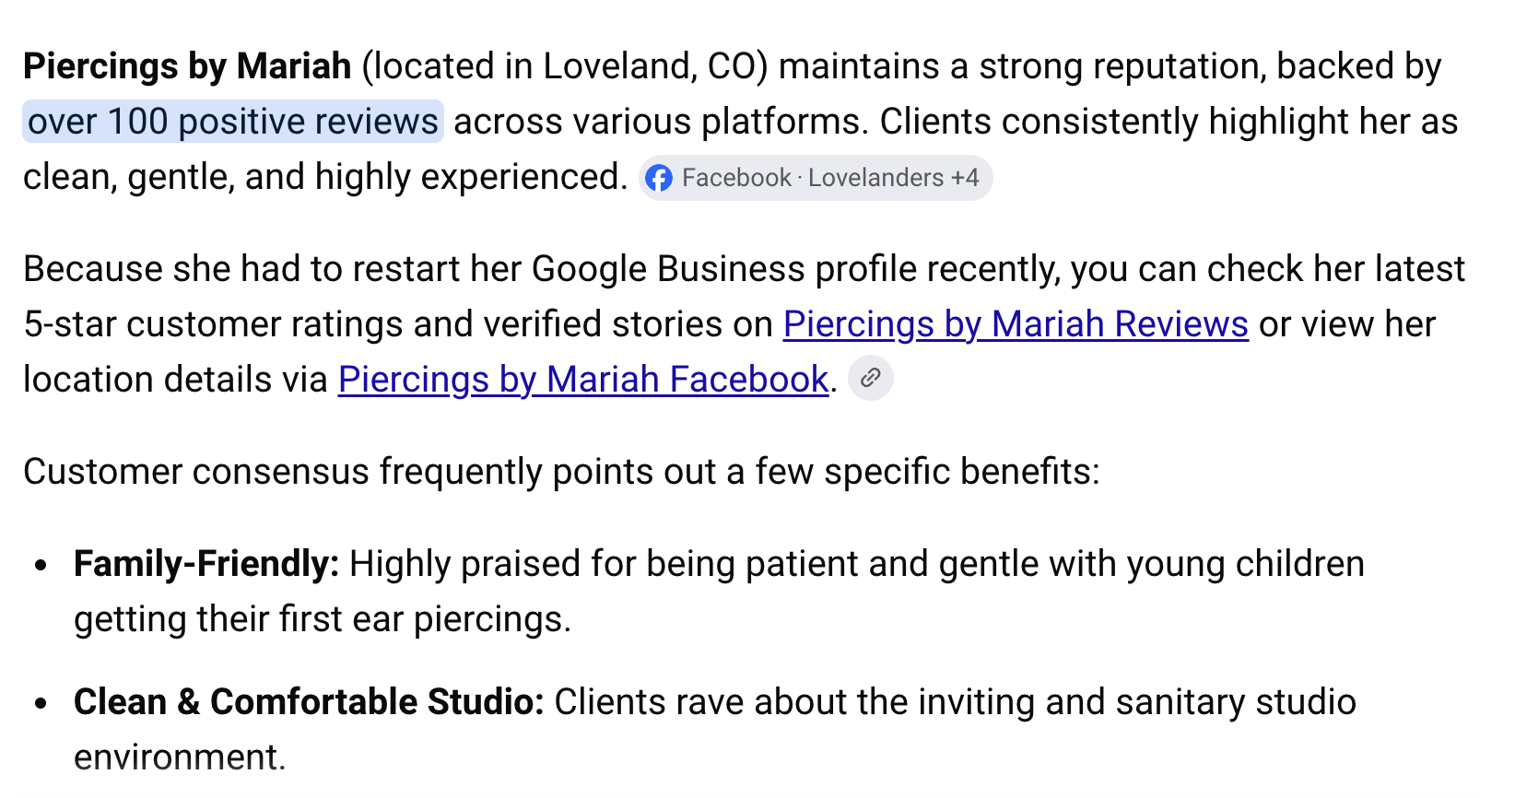Screen dimensions: 1515x798
Task: Open the Facebook · Lovelanders +4 sources chip
Action: 816,178
